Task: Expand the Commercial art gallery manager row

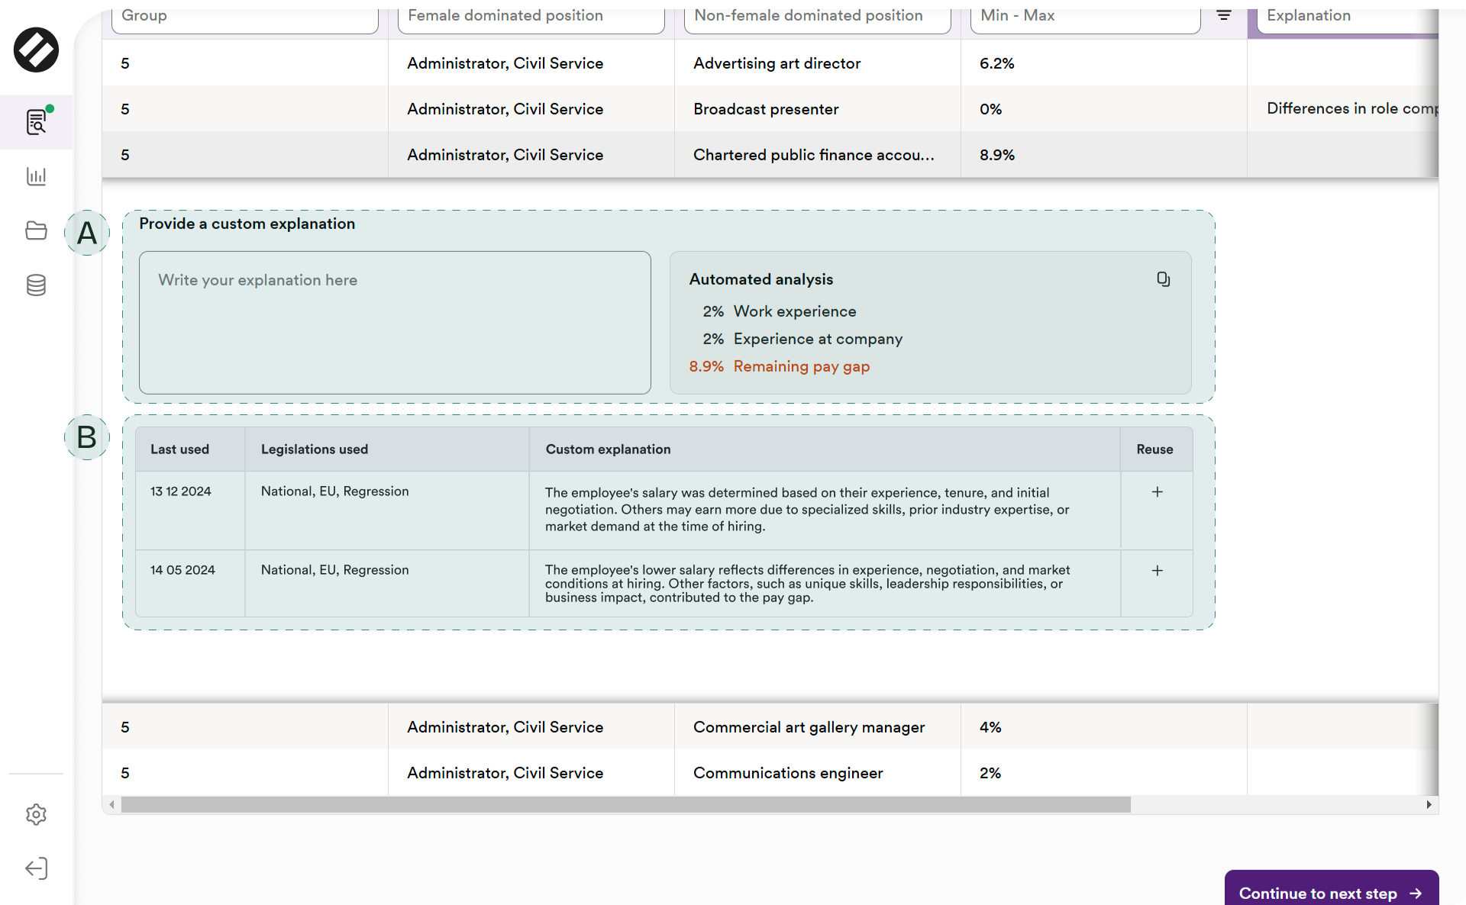Action: (x=808, y=727)
